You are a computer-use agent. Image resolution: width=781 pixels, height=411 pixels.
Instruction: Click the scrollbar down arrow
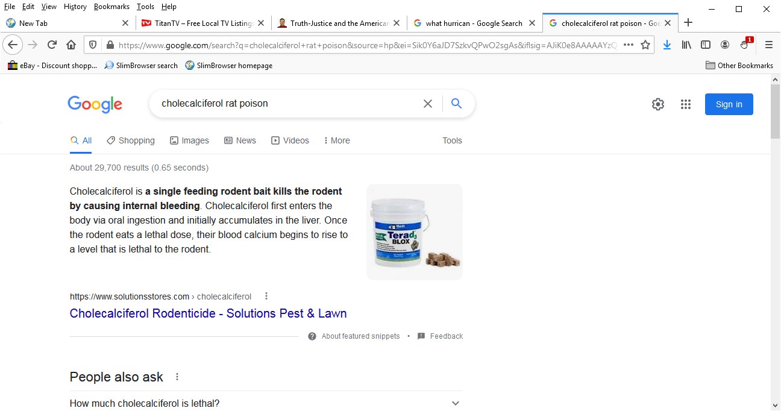coord(775,405)
